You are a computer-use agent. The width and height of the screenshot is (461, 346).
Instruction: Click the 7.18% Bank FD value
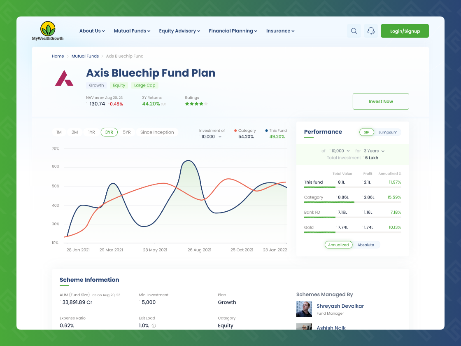tap(396, 212)
